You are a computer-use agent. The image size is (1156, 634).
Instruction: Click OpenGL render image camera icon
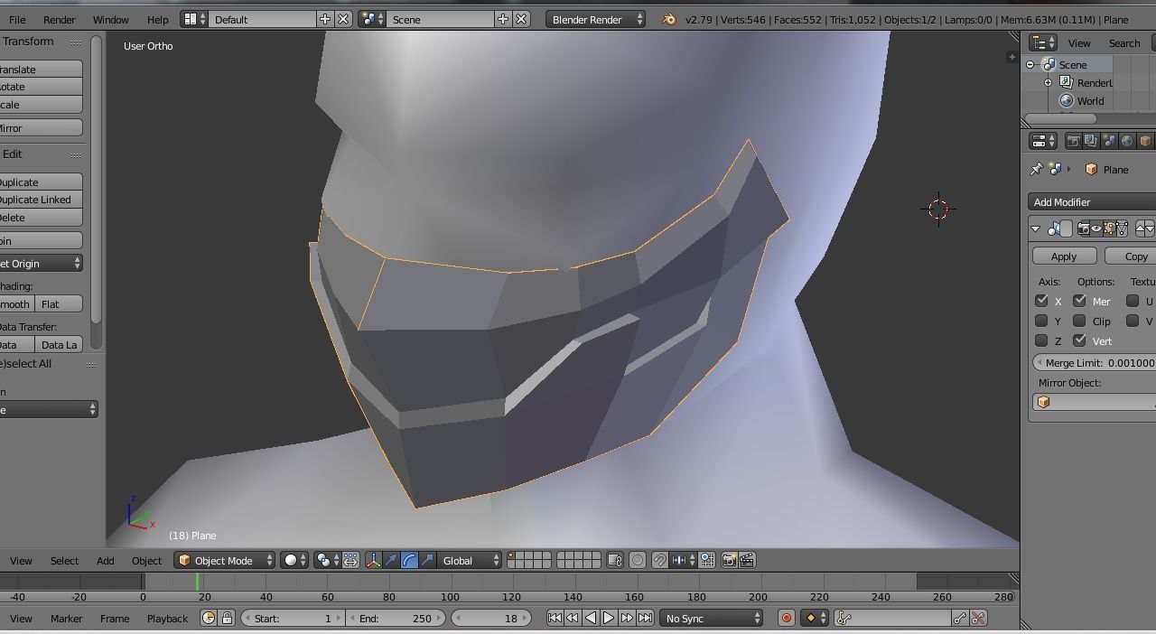729,561
